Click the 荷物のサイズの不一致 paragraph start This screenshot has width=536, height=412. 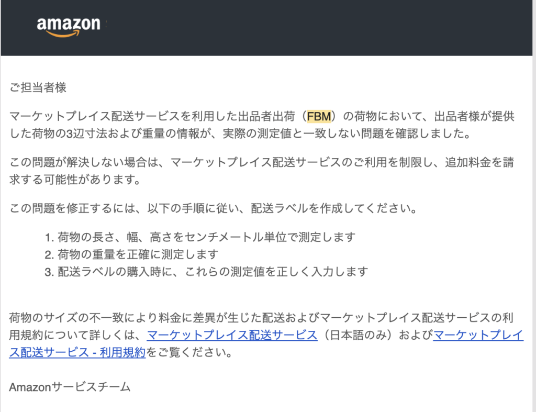[x=62, y=318]
